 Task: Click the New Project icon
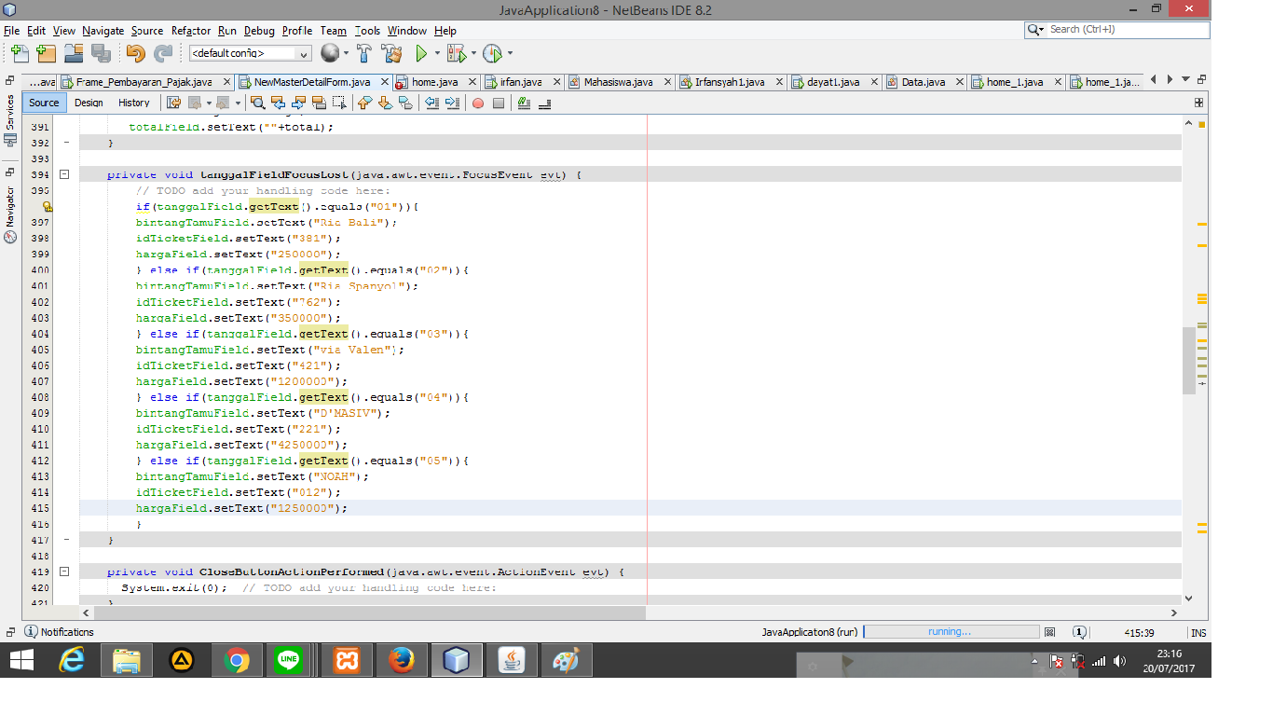coord(45,53)
